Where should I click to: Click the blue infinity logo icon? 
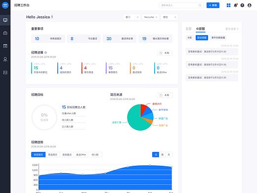click(5, 5)
